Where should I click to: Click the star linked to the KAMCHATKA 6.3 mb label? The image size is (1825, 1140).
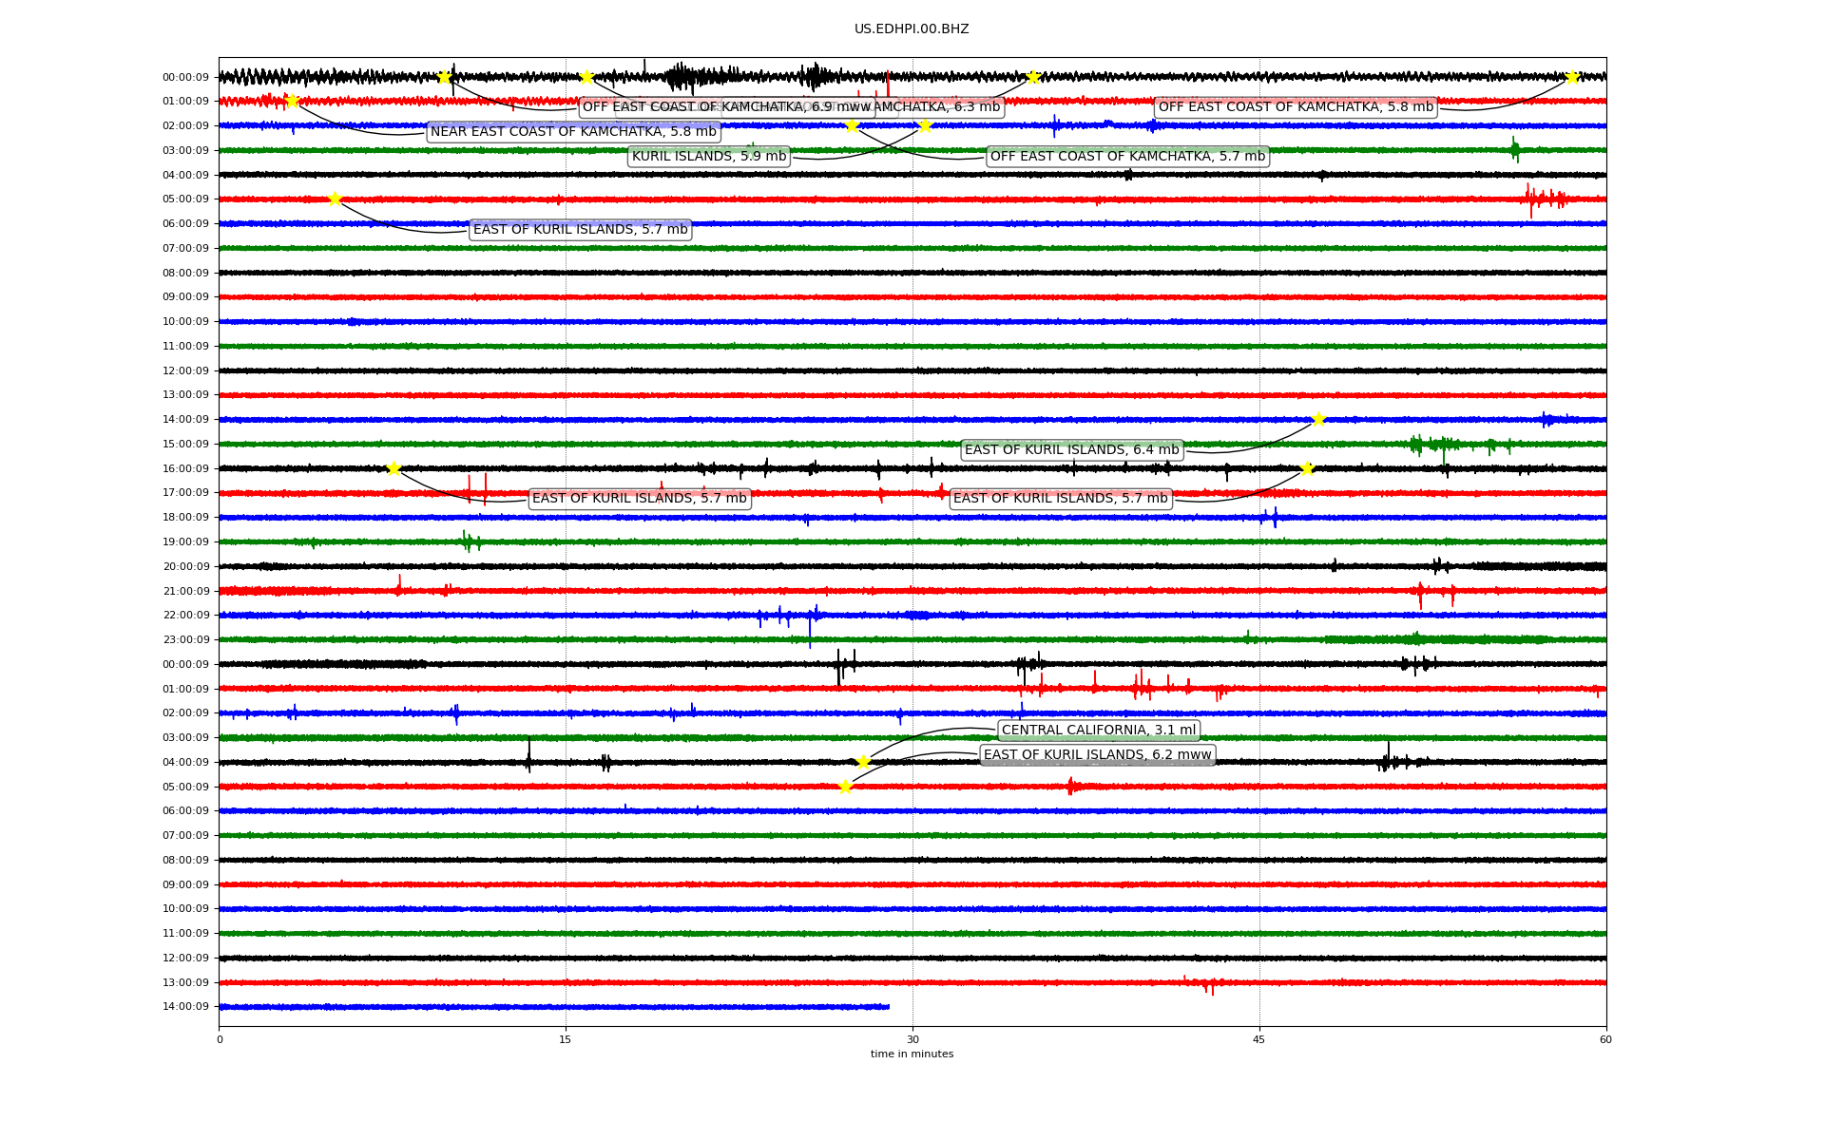[x=1033, y=77]
